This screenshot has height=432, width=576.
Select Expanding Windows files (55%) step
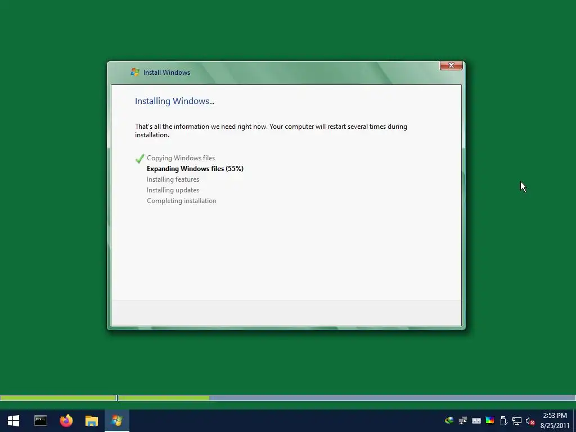pyautogui.click(x=195, y=169)
